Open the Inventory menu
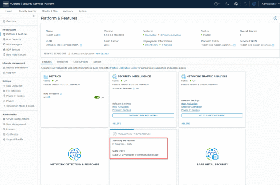 click(68, 11)
